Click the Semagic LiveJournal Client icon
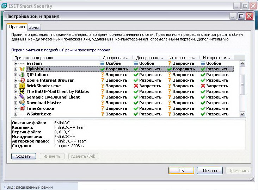This screenshot has height=190, width=258. pos(22,97)
